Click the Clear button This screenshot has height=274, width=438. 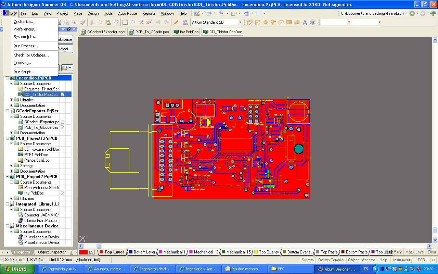point(432,252)
